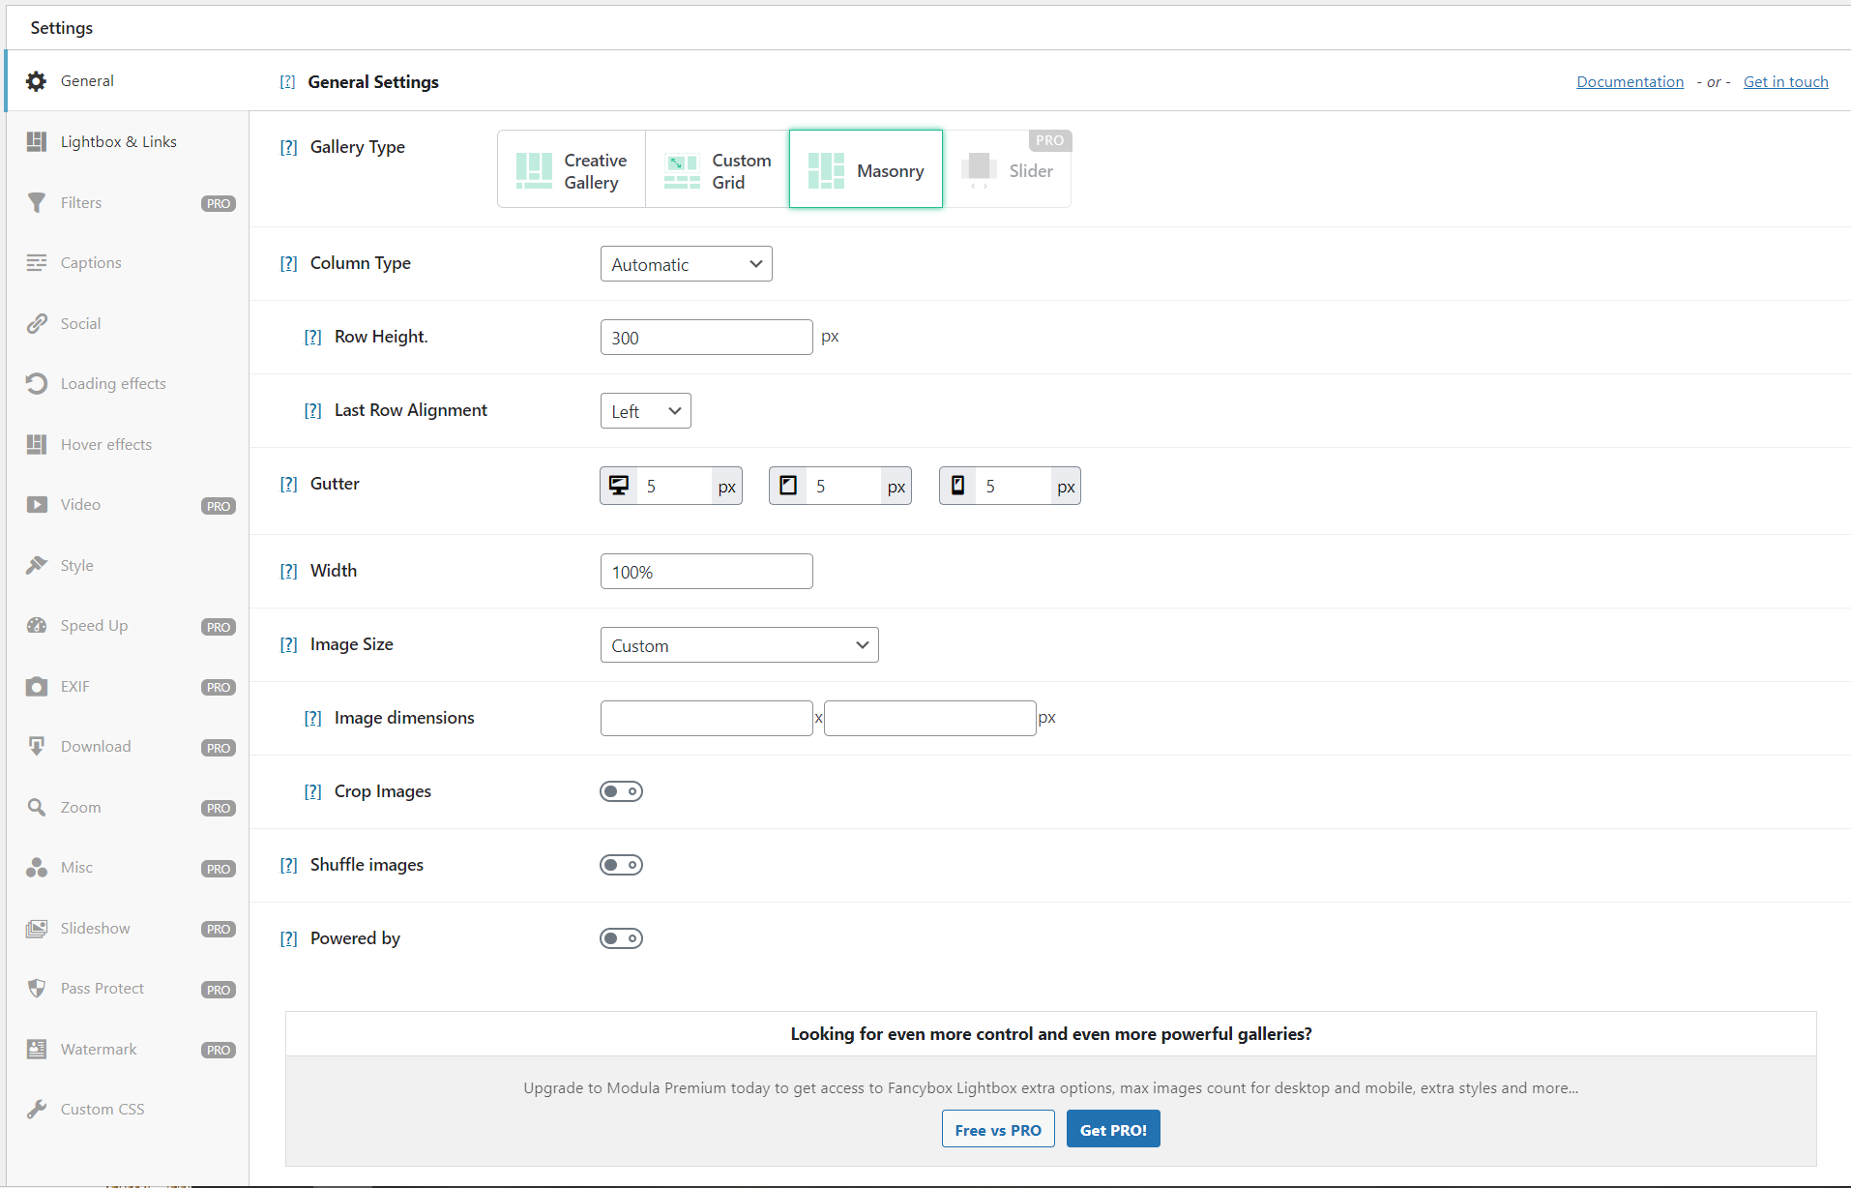
Task: Open help tooltip for Last Row Alignment
Action: [x=312, y=410]
